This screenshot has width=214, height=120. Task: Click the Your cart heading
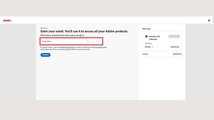tap(146, 29)
